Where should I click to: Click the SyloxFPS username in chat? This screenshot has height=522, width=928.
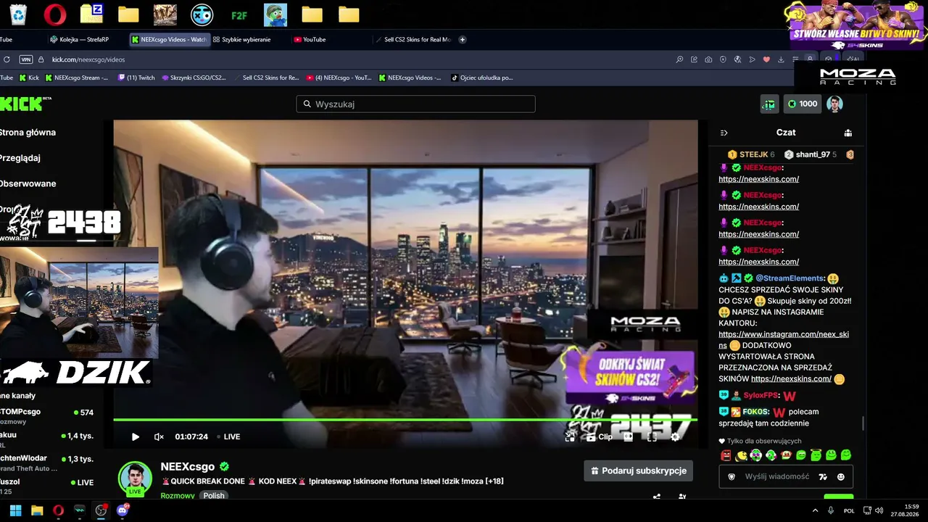coord(759,396)
